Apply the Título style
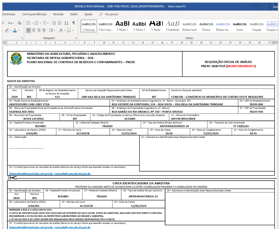 point(156,26)
